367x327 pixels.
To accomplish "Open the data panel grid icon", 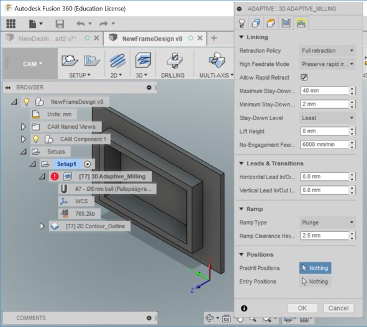I will 11,24.
